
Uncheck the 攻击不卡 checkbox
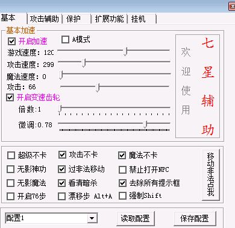point(62,154)
